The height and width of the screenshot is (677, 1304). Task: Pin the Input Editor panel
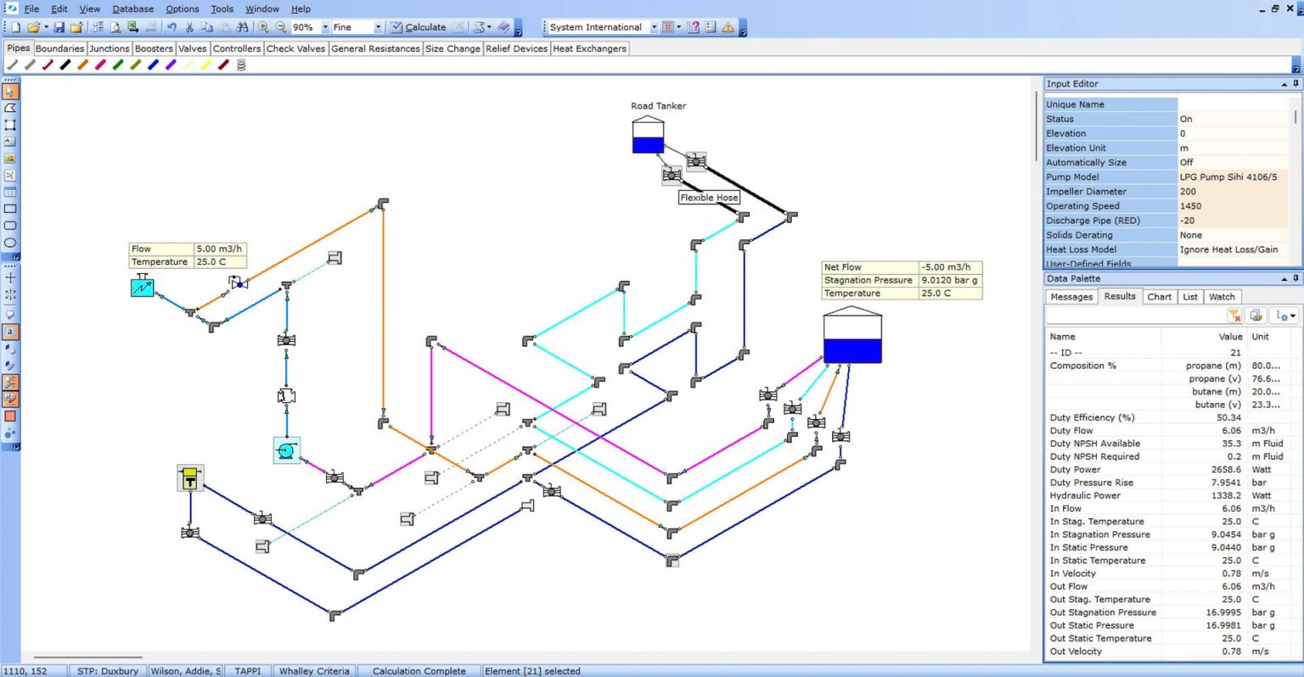point(1296,84)
